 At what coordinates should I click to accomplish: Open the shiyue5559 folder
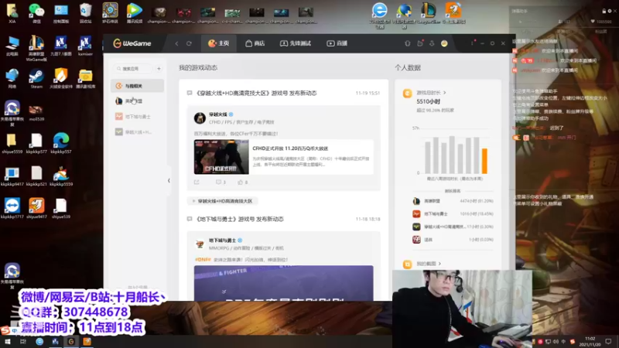[x=12, y=143]
